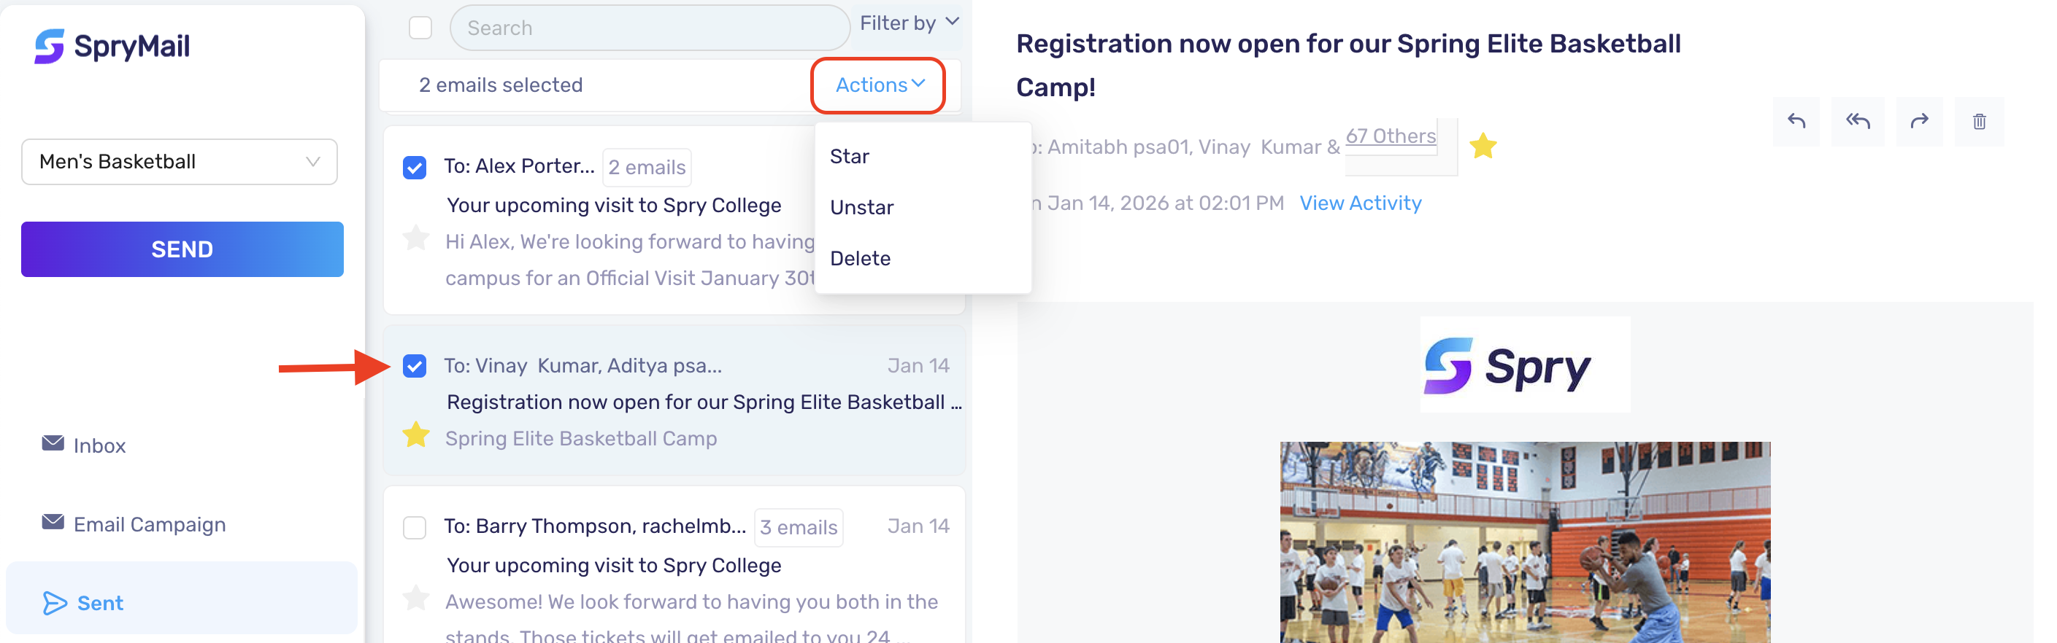The image size is (2057, 643).
Task: Star the Barry Thompson email thread
Action: coord(416,598)
